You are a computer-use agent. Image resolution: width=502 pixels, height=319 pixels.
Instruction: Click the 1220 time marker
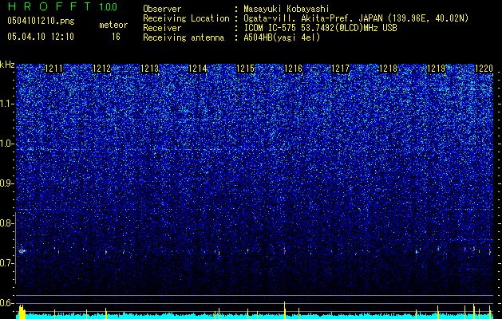[x=484, y=69]
